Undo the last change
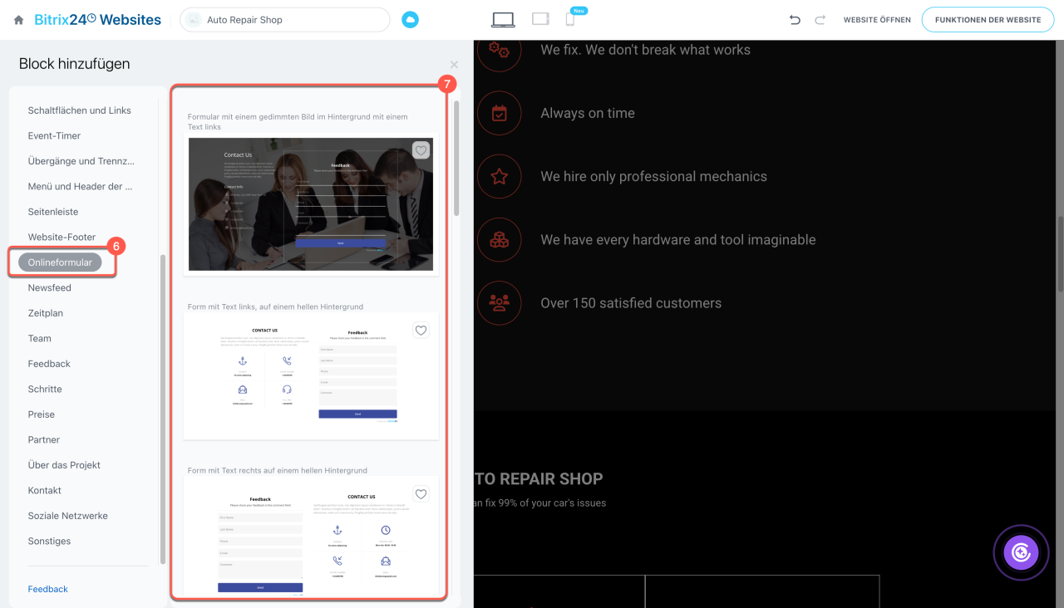 795,20
